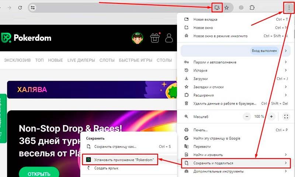Expand Сохранить и поделиться submenu
The height and width of the screenshot is (177, 295).
click(236, 163)
